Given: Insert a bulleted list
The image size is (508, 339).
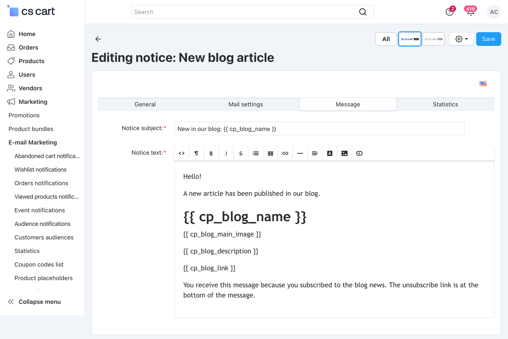Looking at the screenshot, I should [x=256, y=153].
